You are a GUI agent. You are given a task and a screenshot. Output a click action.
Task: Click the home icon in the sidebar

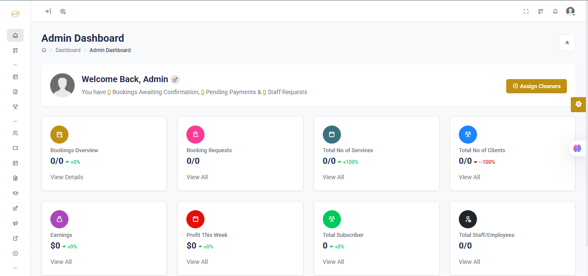pyautogui.click(x=15, y=35)
